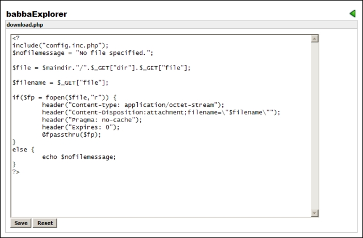The height and width of the screenshot is (238, 363).
Task: Place cursor on the Content-Disposition header line
Action: tap(161, 112)
